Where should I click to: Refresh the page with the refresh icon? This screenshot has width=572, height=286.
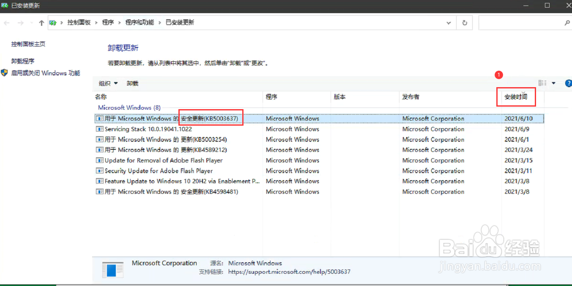click(x=464, y=22)
